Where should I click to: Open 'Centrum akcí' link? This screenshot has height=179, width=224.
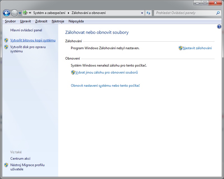pos(20,159)
